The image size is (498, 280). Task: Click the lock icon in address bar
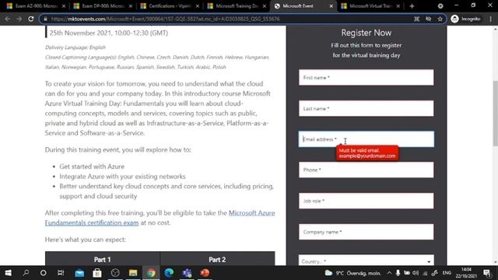pos(45,19)
